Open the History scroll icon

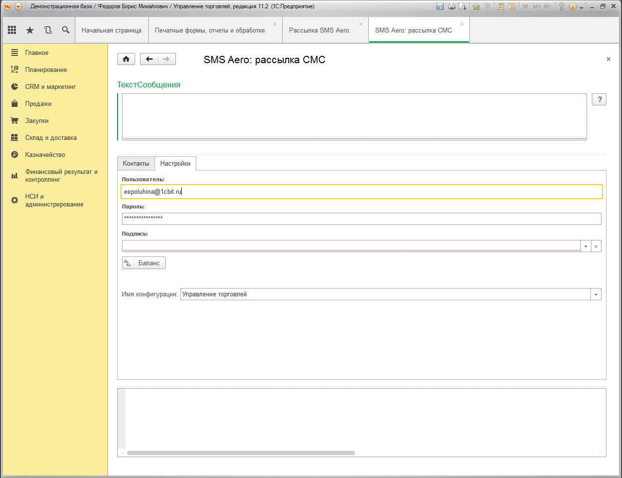[x=48, y=30]
